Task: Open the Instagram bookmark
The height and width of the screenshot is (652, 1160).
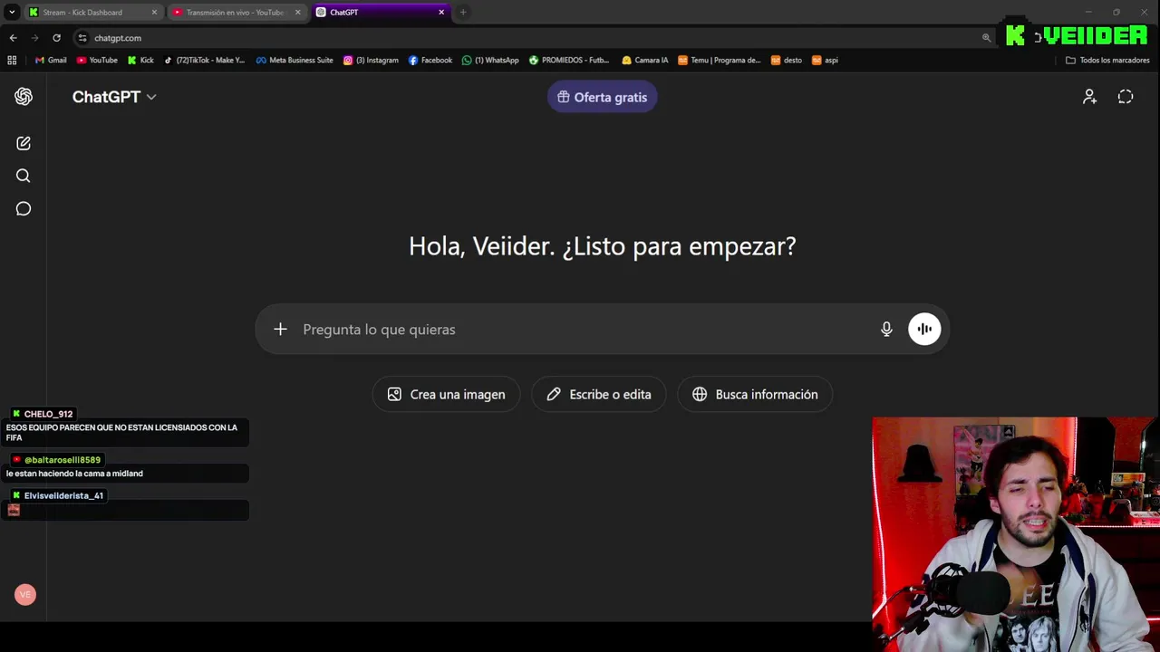Action: 371,60
